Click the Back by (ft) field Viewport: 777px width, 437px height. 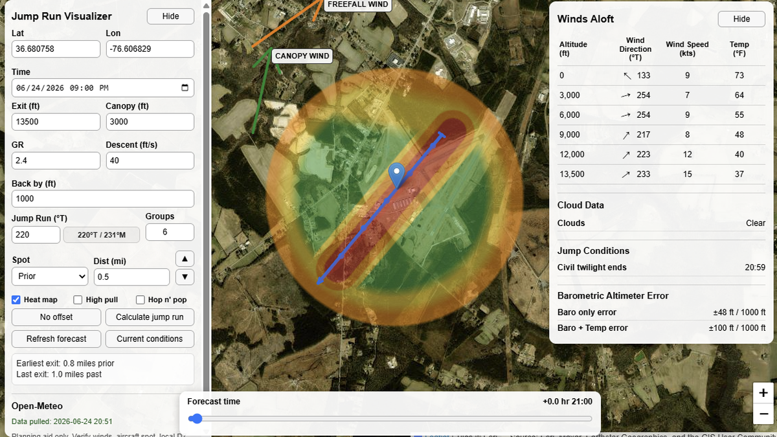103,199
